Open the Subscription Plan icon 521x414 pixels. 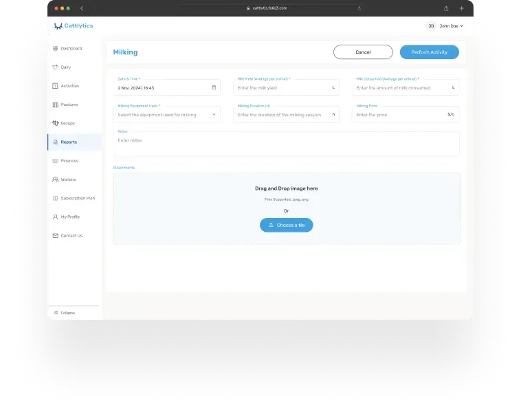point(55,198)
